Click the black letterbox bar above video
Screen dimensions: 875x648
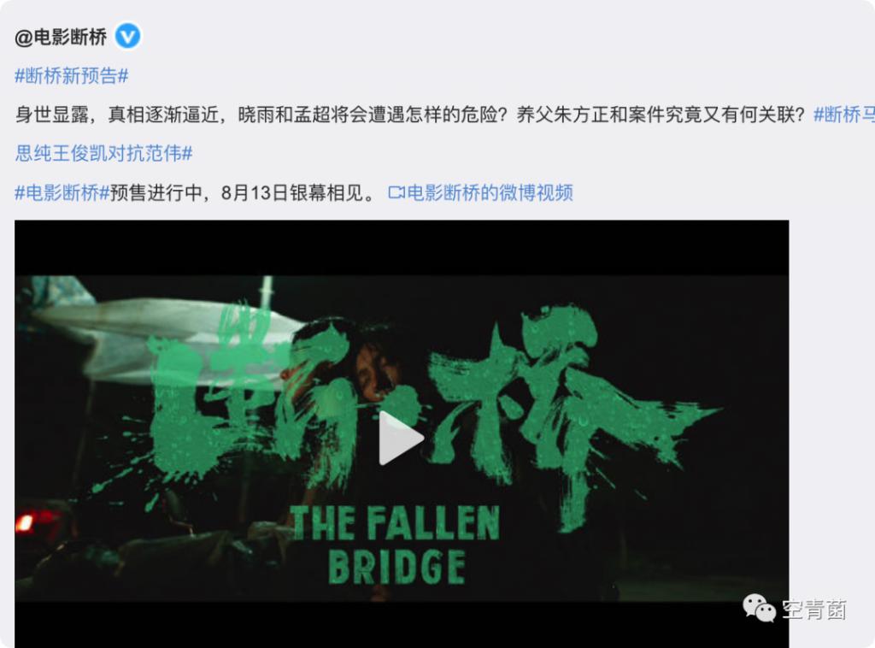point(402,247)
